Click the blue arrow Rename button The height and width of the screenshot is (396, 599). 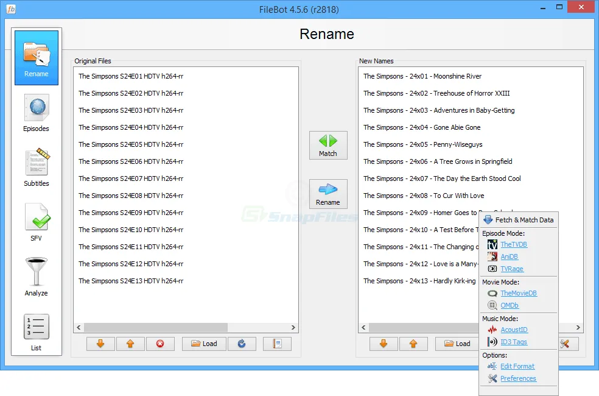(x=328, y=194)
